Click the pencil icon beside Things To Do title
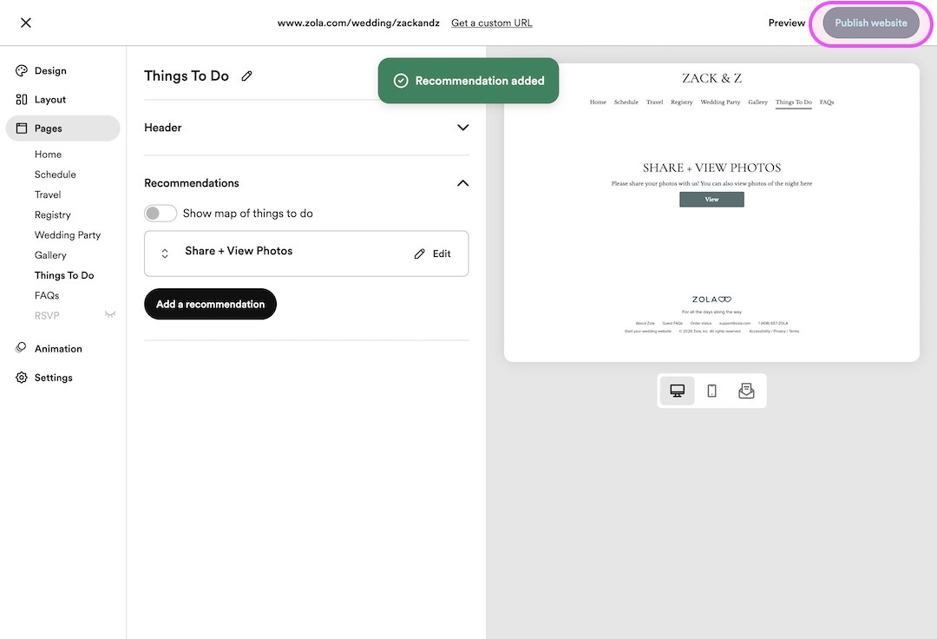Viewport: 937px width, 639px height. 246,76
